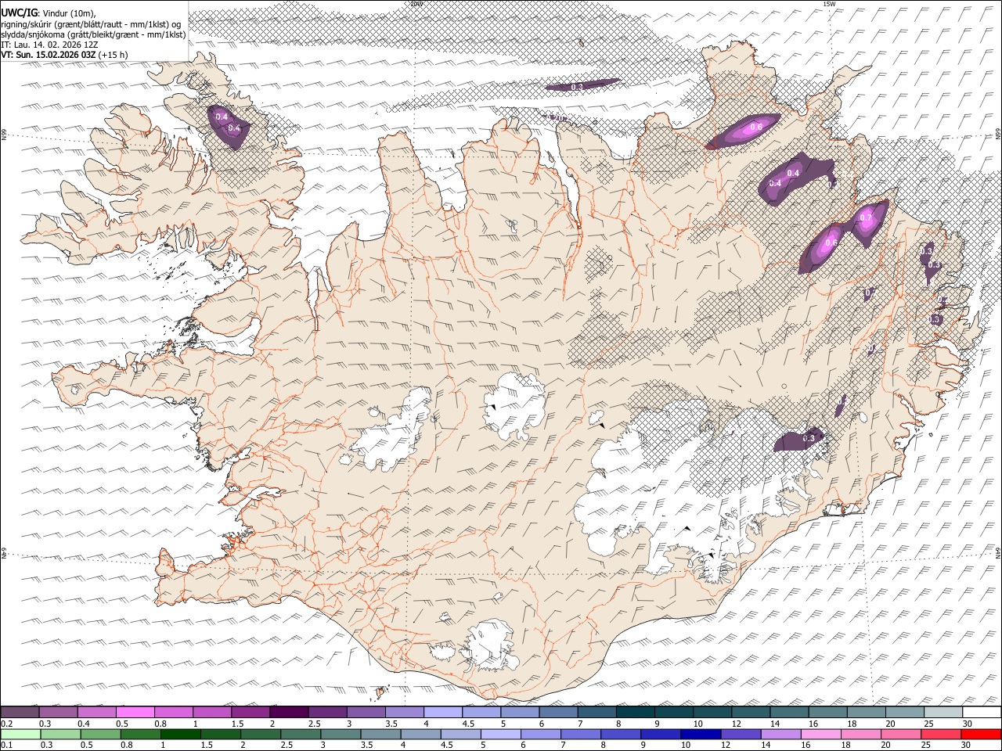Click the 25 red-pink swatch in lower legend row
This screenshot has height=751, width=1002.
940,734
